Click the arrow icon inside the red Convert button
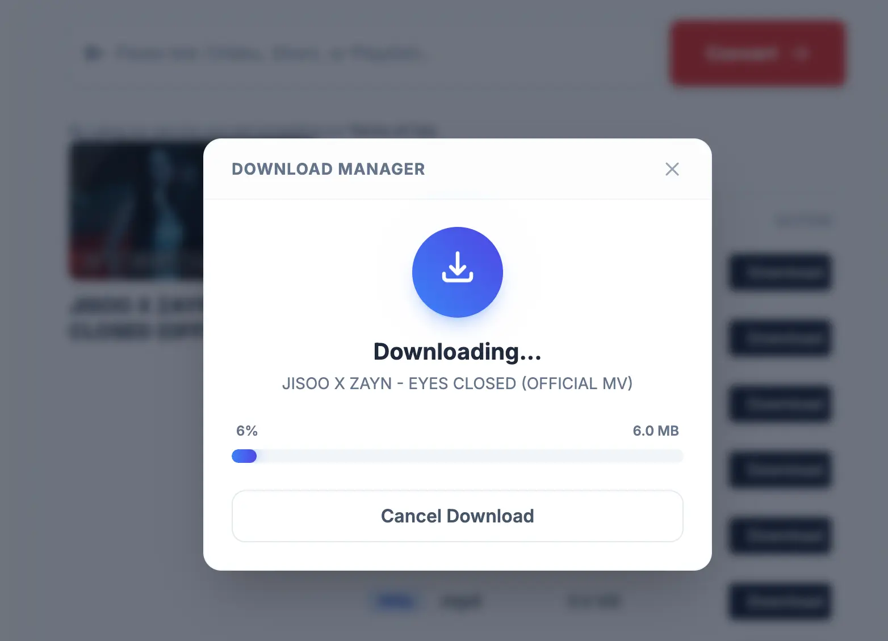 click(801, 53)
